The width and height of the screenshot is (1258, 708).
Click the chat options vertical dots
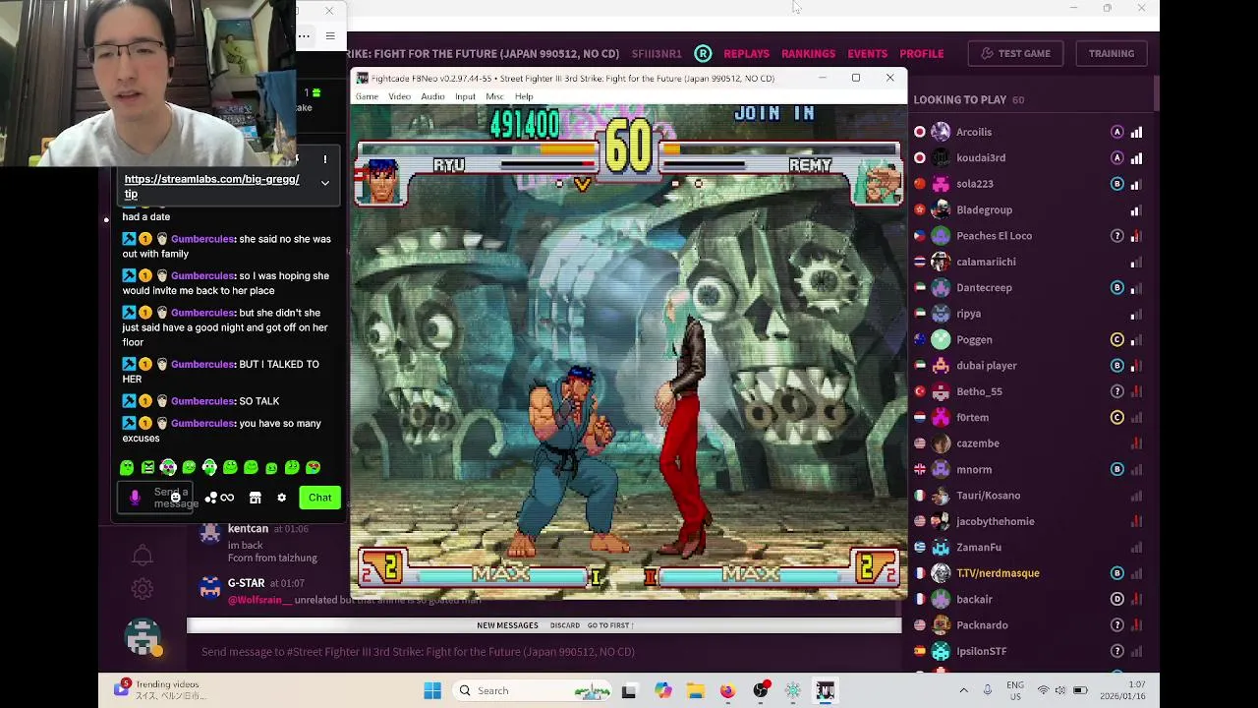(x=324, y=159)
